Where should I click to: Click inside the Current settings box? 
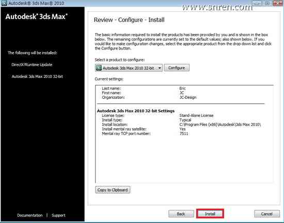tap(184, 134)
